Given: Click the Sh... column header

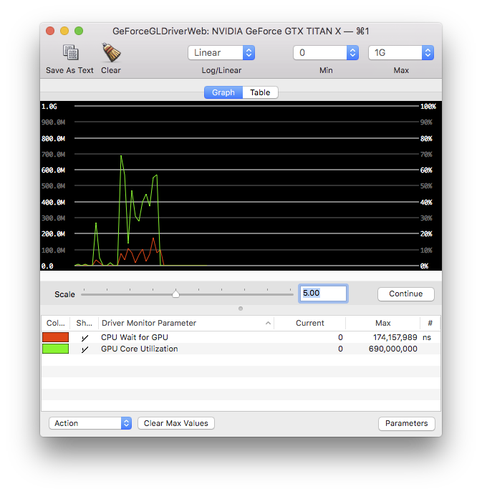Looking at the screenshot, I should click(x=85, y=323).
